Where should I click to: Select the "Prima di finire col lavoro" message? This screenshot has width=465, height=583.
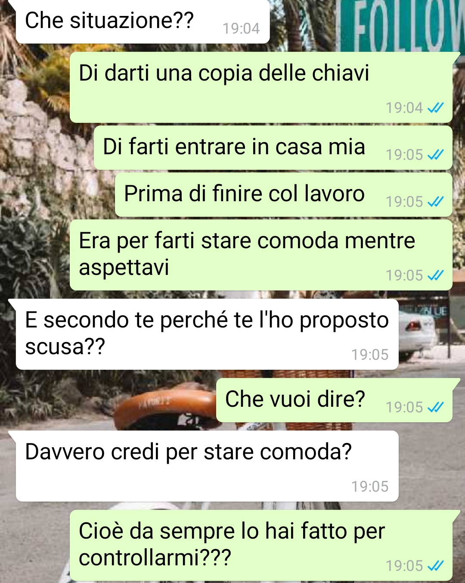[x=283, y=195]
